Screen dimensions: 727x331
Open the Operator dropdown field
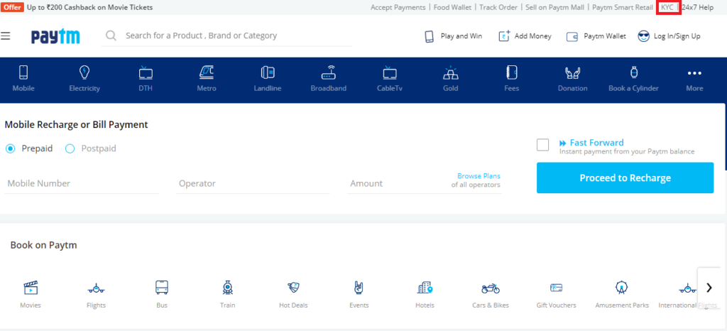click(253, 183)
